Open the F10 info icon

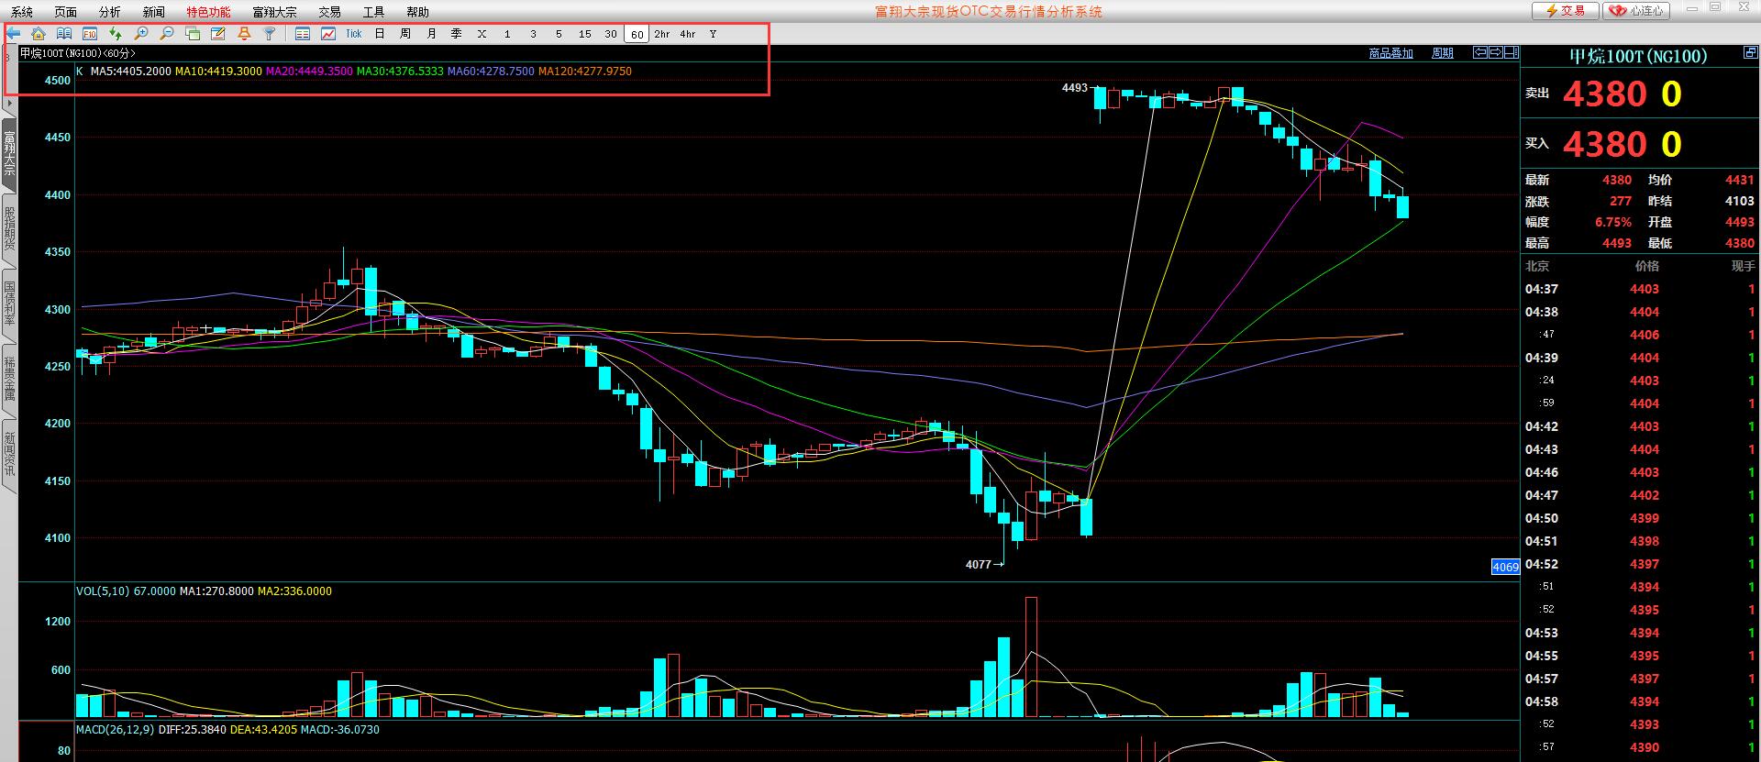pos(90,34)
